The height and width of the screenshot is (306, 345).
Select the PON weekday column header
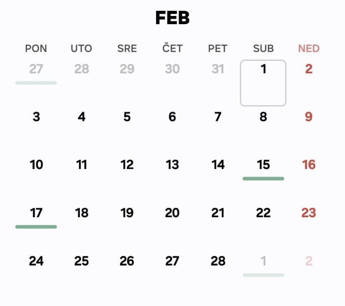tap(36, 48)
